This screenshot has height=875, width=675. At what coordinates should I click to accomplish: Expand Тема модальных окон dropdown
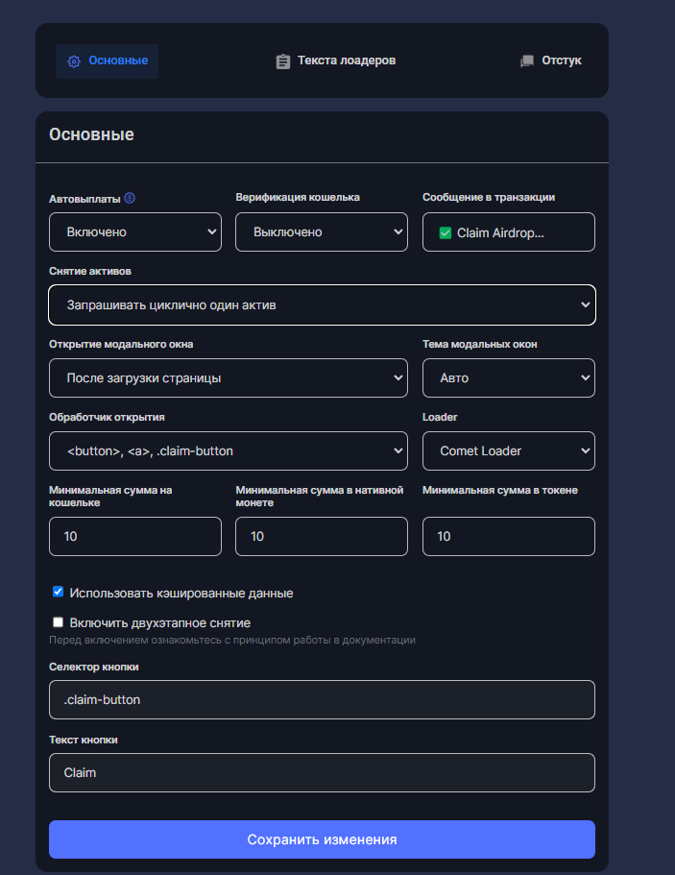pyautogui.click(x=508, y=378)
